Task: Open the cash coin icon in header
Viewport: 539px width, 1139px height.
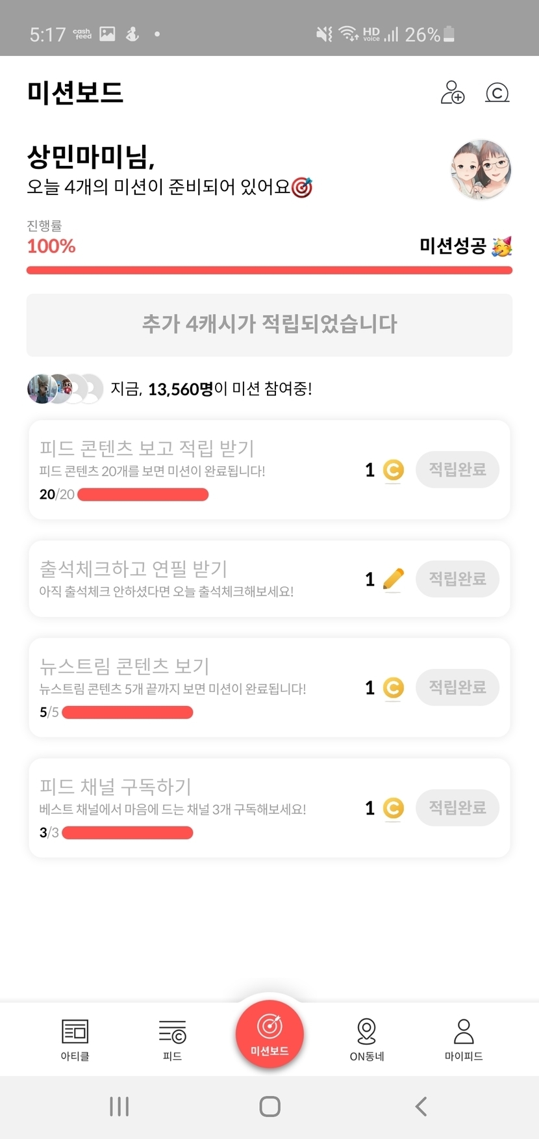Action: [x=497, y=93]
